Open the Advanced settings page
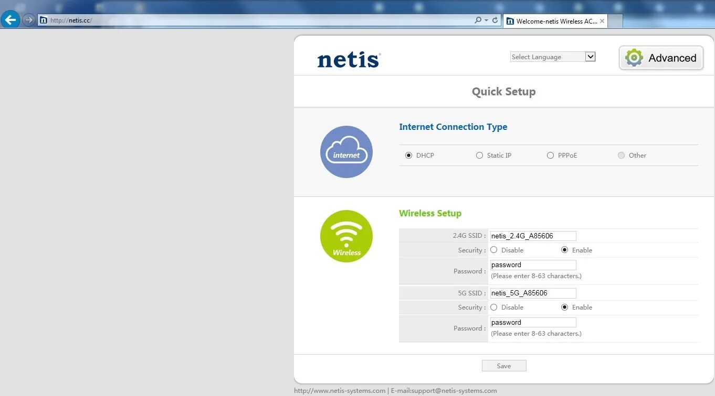The height and width of the screenshot is (396, 715). 661,58
